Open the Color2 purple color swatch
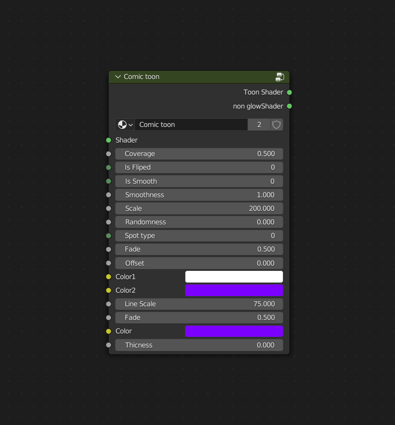This screenshot has width=395, height=425. pos(234,290)
